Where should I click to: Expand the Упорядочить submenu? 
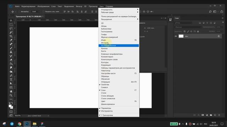pos(119,10)
